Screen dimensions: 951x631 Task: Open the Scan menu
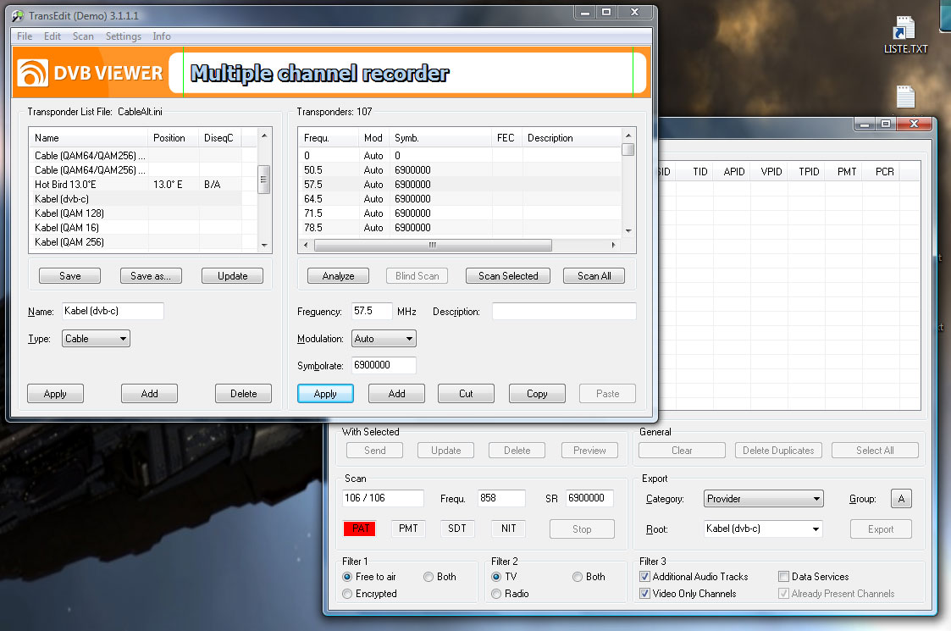pos(83,36)
